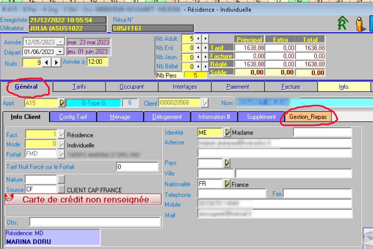
Task: Increase Nuits with the right arrow
Action: [x=56, y=63]
